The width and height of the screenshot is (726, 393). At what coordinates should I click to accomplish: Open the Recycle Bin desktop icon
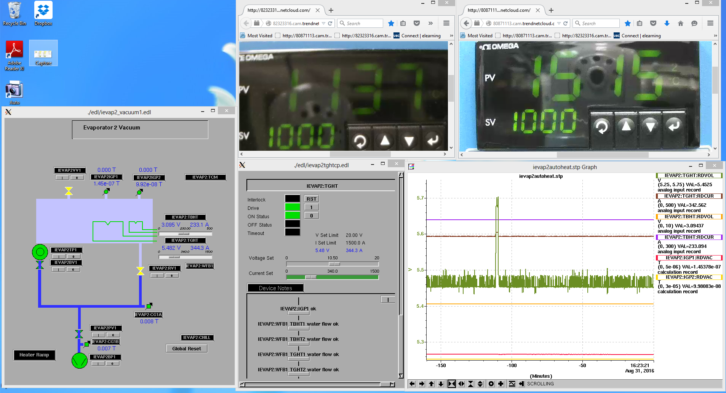[x=14, y=14]
